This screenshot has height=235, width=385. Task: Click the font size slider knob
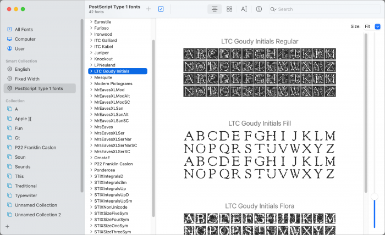[375, 196]
